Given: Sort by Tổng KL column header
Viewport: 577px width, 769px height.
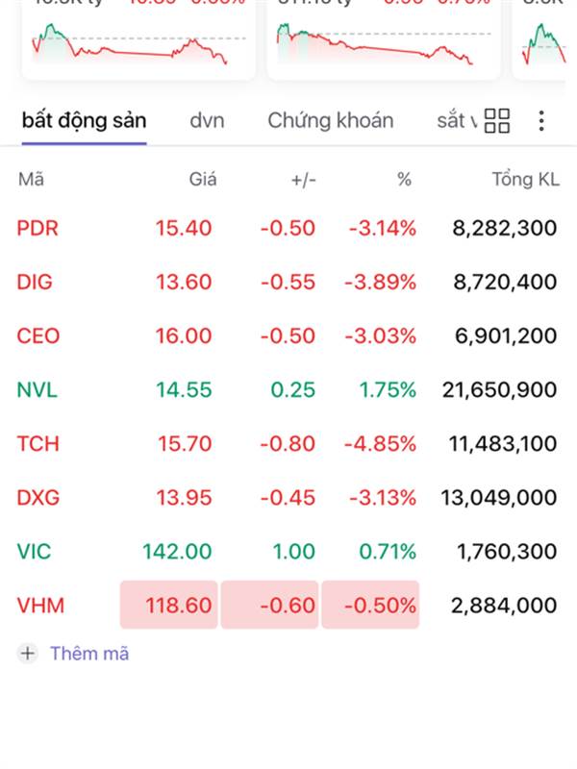Looking at the screenshot, I should (525, 179).
